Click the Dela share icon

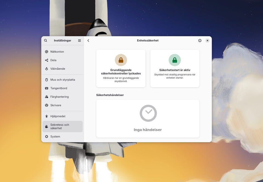click(47, 60)
